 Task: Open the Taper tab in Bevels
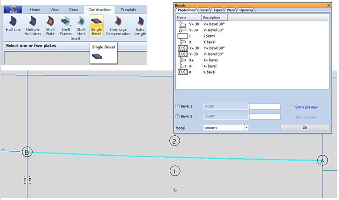(218, 10)
